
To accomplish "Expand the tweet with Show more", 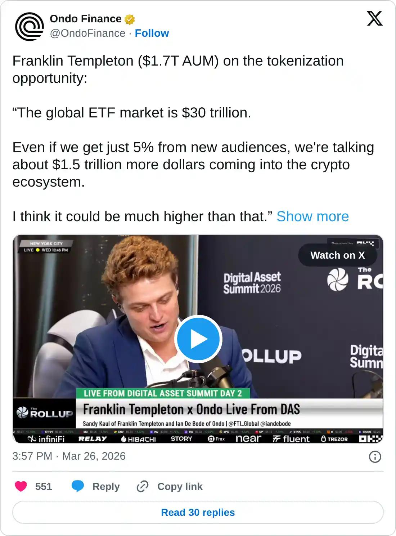I will pyautogui.click(x=313, y=216).
